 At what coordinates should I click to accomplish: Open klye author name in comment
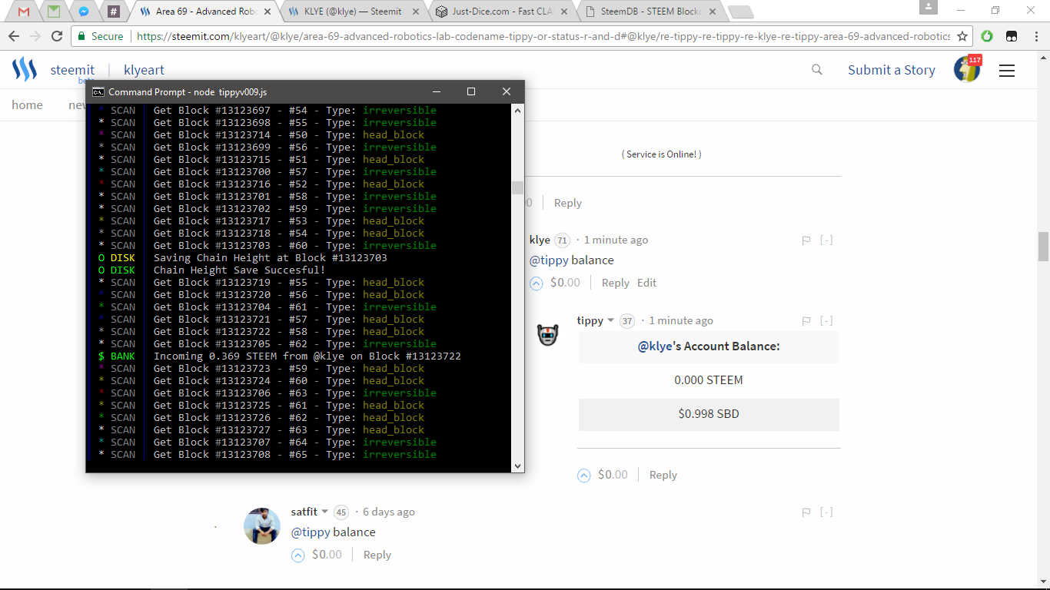pos(540,240)
